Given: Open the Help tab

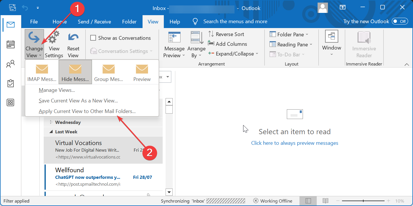Looking at the screenshot, I should click(175, 22).
